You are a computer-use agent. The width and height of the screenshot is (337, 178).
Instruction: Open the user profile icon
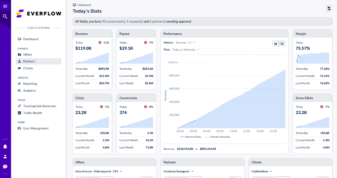pyautogui.click(x=5, y=156)
